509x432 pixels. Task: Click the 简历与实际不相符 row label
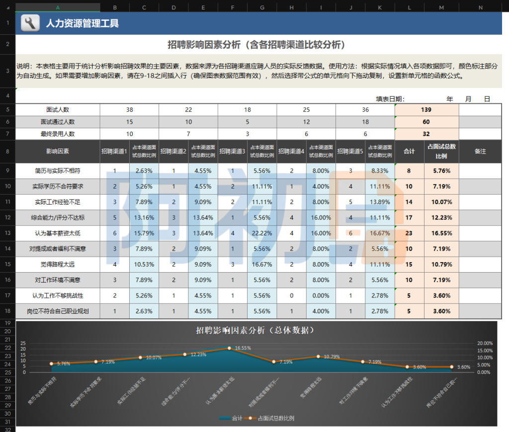(58, 171)
